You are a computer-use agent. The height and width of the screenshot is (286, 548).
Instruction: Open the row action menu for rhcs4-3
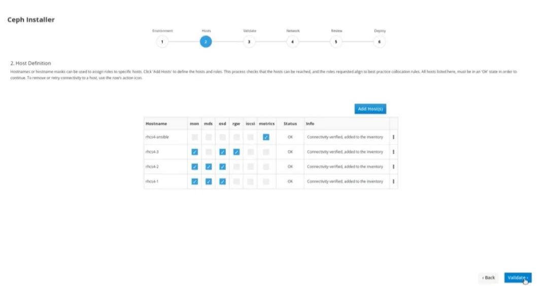click(x=394, y=152)
